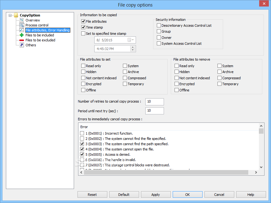Check System in attributes to remove
The height and width of the screenshot is (203, 271).
pos(219,66)
